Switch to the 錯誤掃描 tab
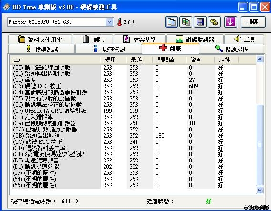 coord(231,49)
